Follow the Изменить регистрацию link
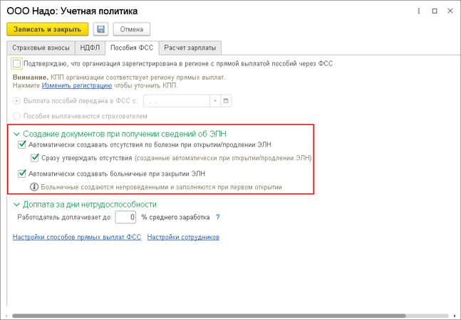This screenshot has width=461, height=320. pos(77,85)
